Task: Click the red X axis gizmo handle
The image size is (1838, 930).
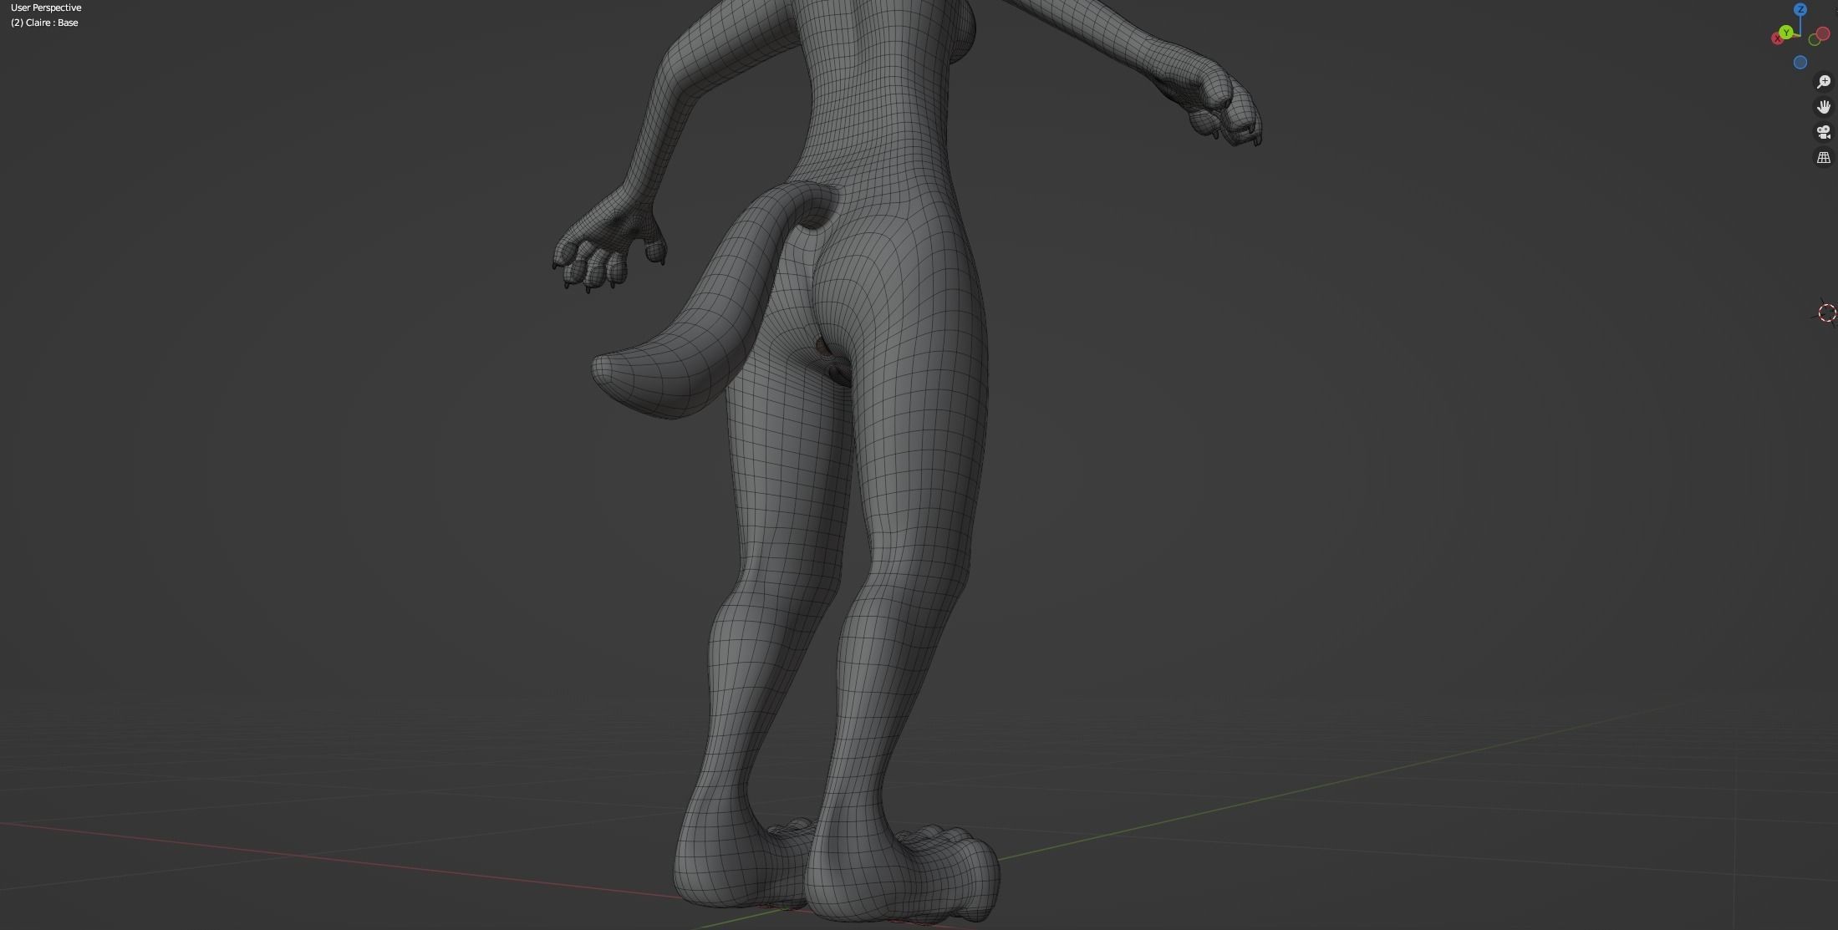Action: 1777,38
